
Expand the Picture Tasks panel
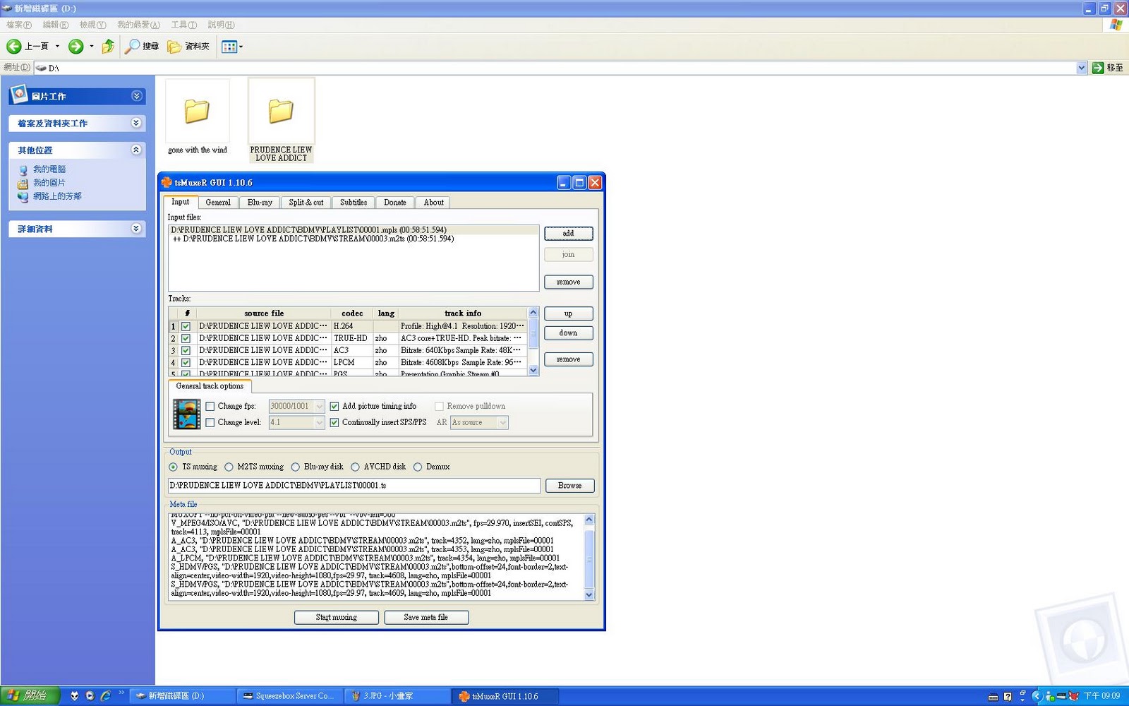tap(136, 96)
